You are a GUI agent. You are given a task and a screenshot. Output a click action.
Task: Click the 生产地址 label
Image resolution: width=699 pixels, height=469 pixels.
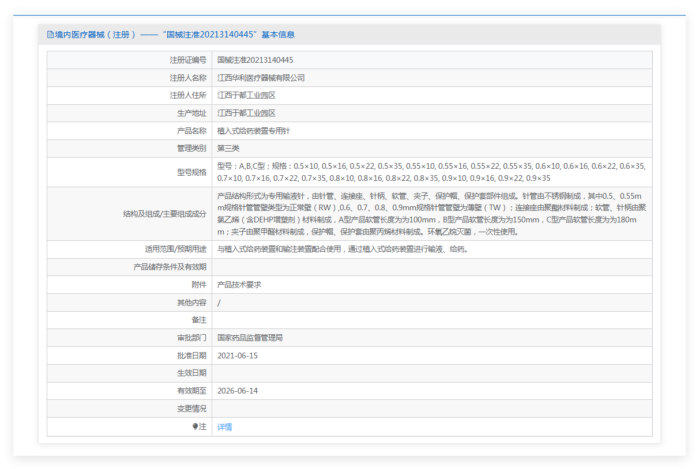[x=191, y=114]
